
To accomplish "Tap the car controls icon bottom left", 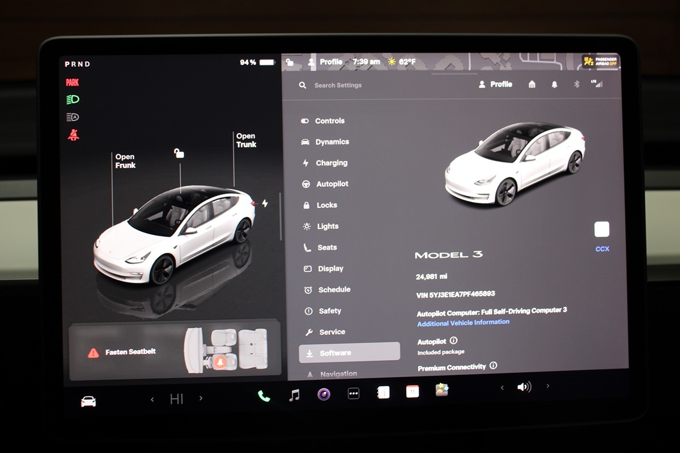I will (x=88, y=401).
